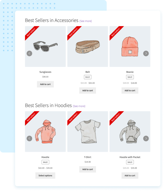Click the previous arrow in Accessories carousel
Viewport: 164px width, 191px height.
point(29,53)
